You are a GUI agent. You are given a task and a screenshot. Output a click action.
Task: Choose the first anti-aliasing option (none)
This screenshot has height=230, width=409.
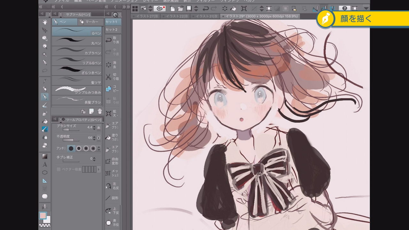[71, 149]
